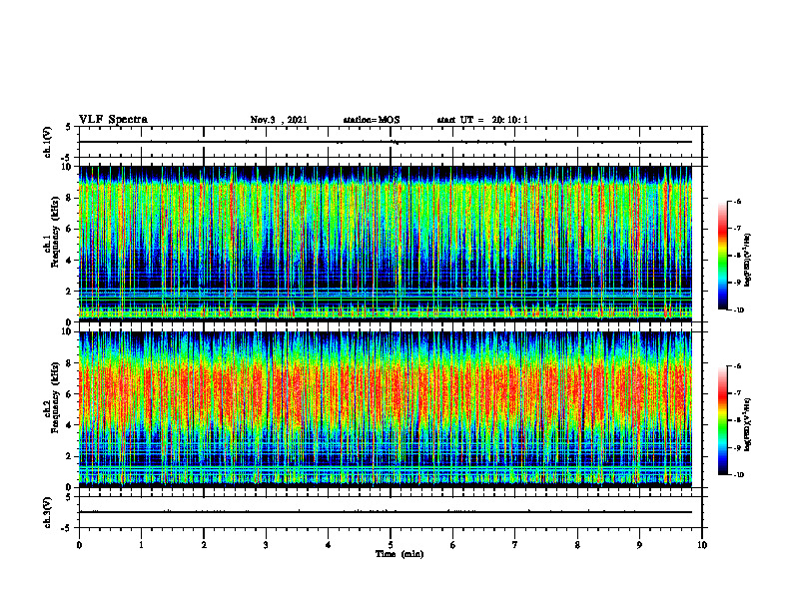Click time-axis tick label '0'
791x611 pixels.
(x=79, y=545)
